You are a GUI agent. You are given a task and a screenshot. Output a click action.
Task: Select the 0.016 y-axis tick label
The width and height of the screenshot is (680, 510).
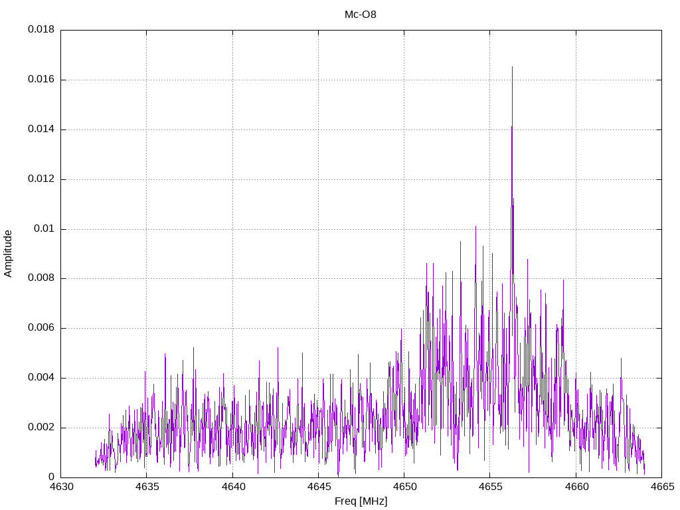pos(41,80)
